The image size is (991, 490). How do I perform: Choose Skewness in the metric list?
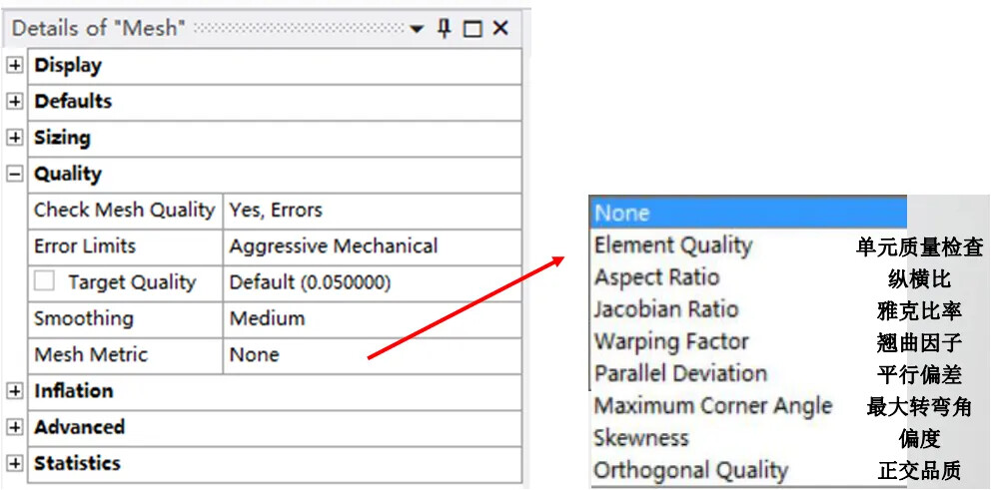[640, 438]
